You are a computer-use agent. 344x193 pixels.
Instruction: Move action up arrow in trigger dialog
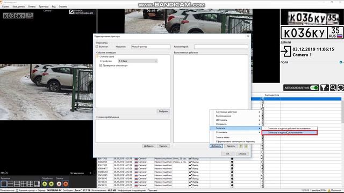(241, 146)
